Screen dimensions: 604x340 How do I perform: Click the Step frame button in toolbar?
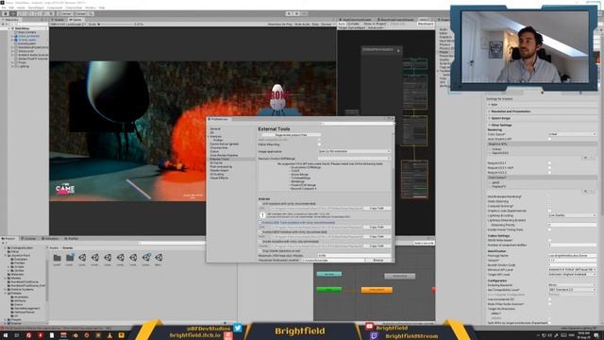pyautogui.click(x=304, y=13)
